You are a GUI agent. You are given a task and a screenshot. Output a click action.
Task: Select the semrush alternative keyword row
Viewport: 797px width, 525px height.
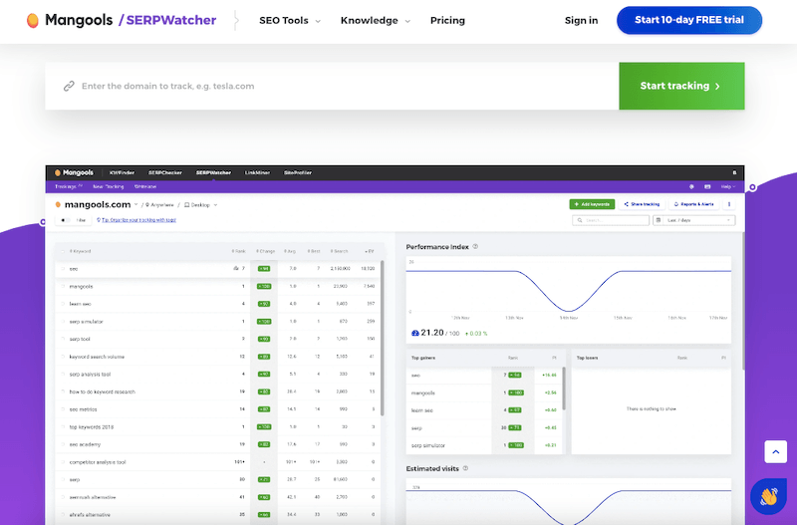[217, 497]
